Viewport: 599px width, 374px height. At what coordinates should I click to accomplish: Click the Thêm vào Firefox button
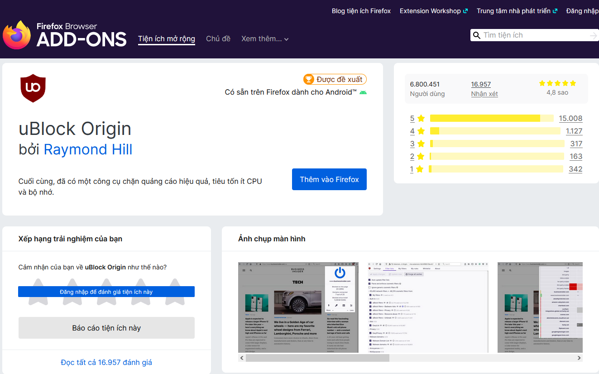pyautogui.click(x=329, y=179)
